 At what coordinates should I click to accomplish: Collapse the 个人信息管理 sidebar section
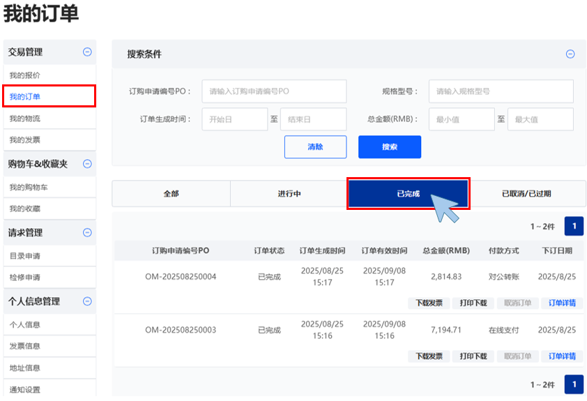87,301
